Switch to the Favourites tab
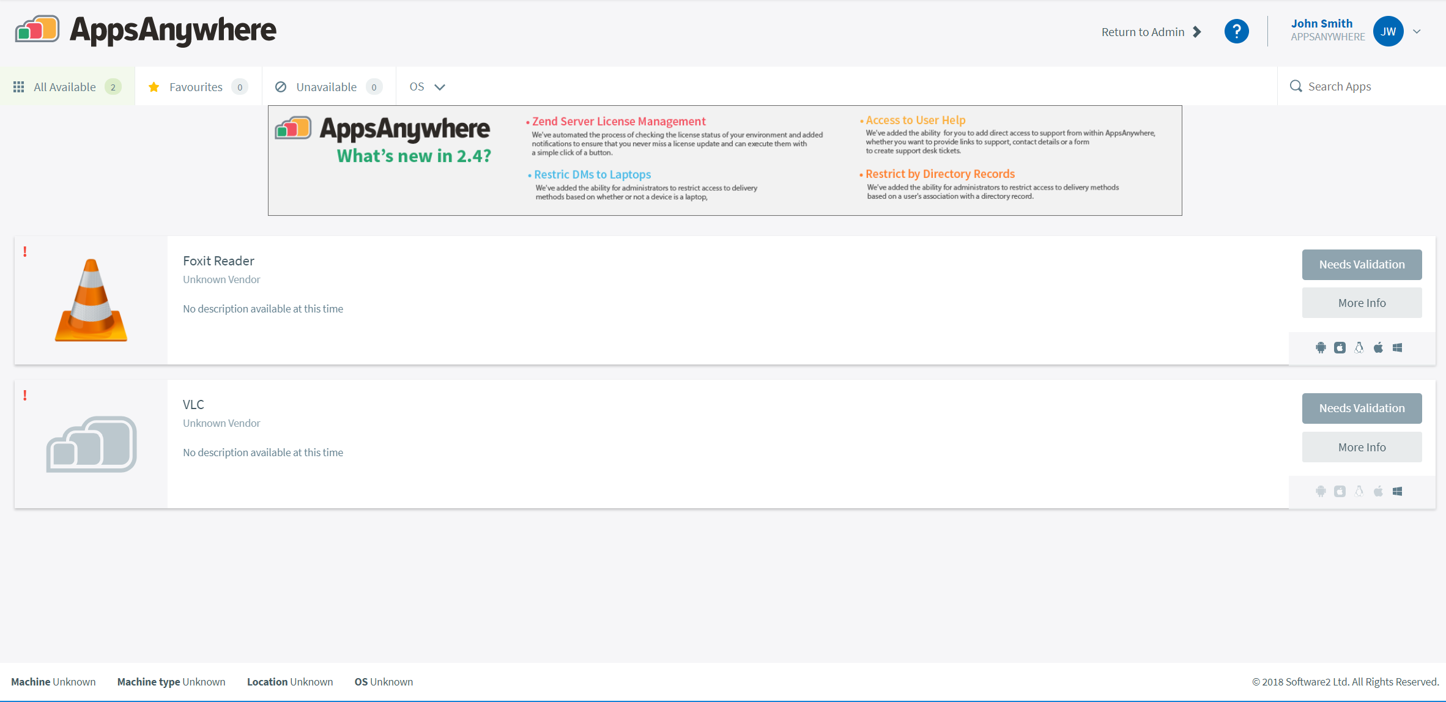The image size is (1446, 702). [x=196, y=86]
